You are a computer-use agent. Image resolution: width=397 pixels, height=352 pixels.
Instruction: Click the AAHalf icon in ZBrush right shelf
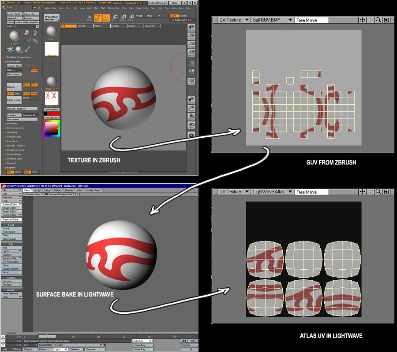[x=191, y=53]
